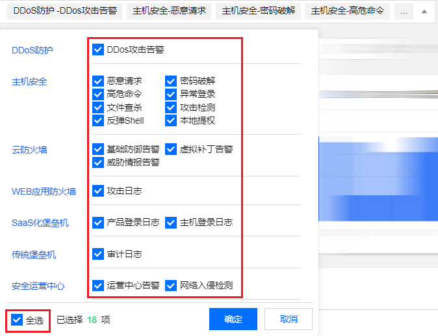Confirm selection with the 确定 button

point(233,319)
